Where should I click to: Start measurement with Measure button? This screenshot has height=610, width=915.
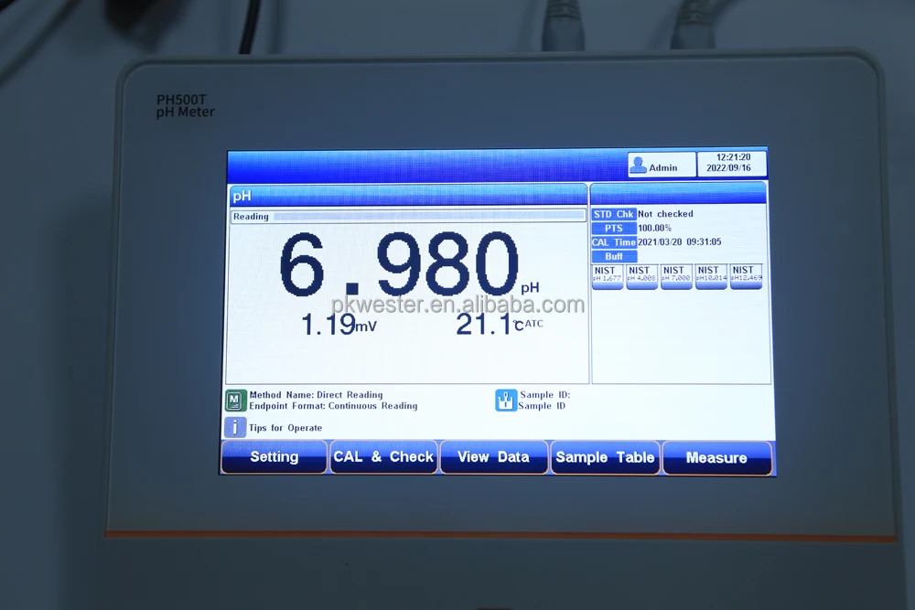click(717, 458)
